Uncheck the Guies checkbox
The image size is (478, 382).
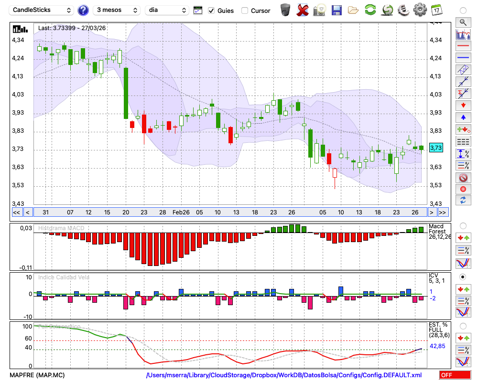(x=211, y=11)
